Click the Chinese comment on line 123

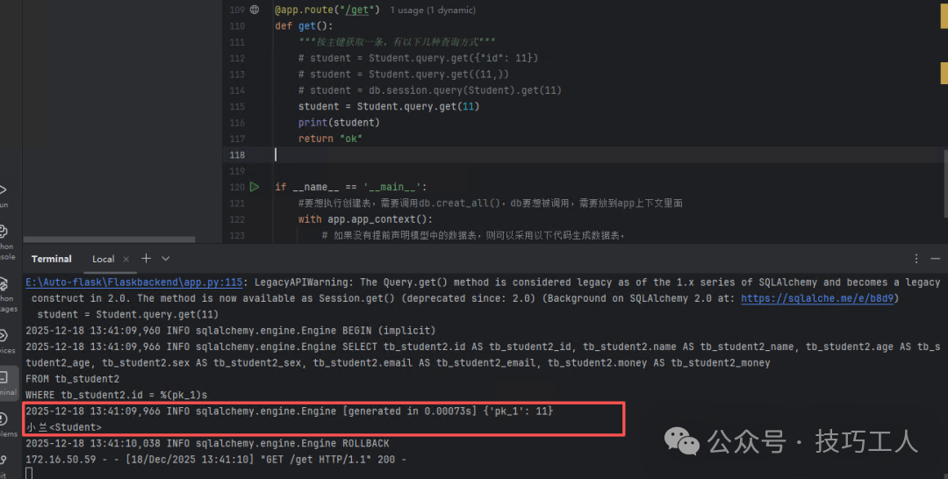(x=473, y=236)
